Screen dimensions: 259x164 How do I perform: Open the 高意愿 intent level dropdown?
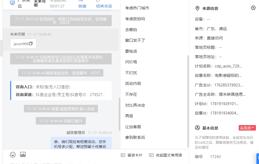point(247,128)
